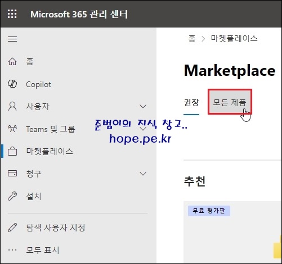Expand the 청구 chevron

click(143, 174)
